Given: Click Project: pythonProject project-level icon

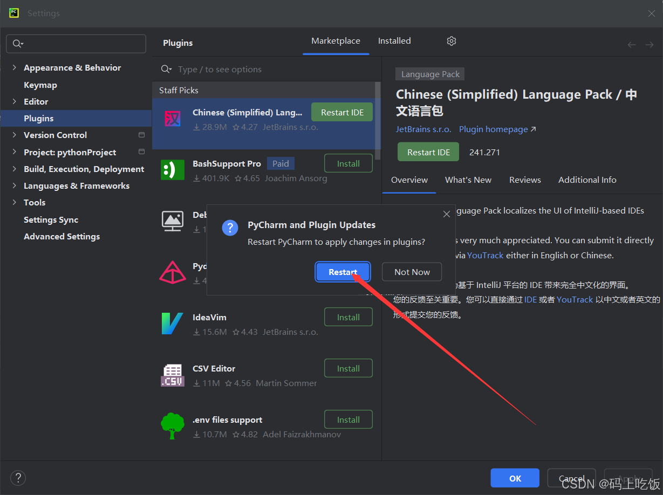Looking at the screenshot, I should tap(142, 152).
